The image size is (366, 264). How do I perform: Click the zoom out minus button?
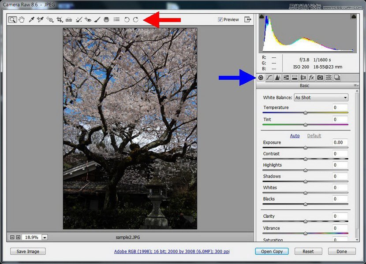(12, 238)
